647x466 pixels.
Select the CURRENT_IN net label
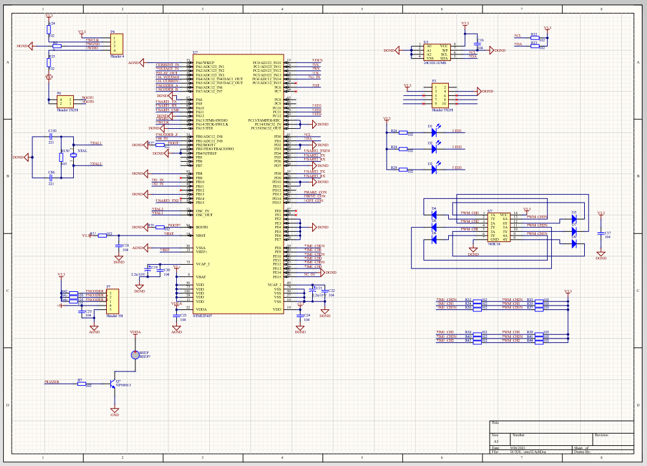coord(167,65)
